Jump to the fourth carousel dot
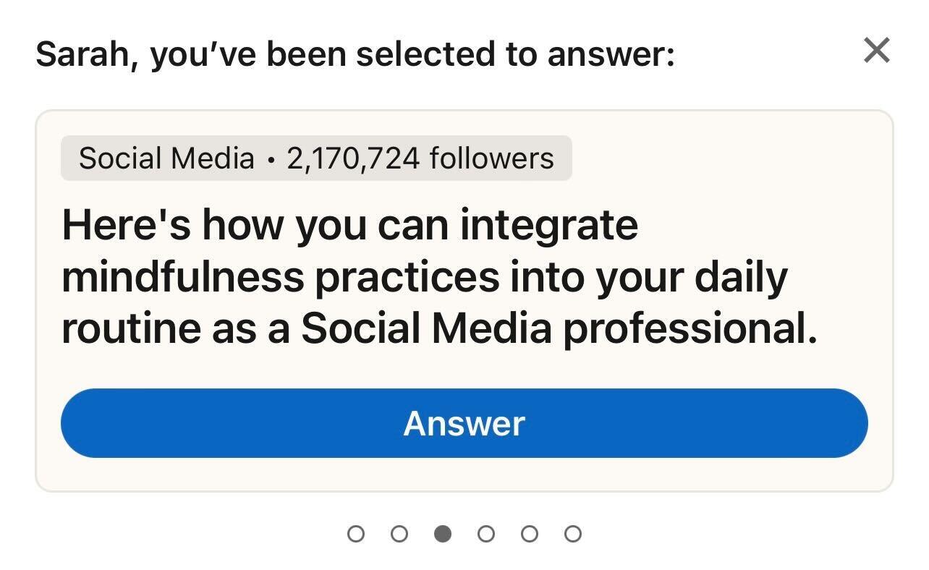Viewport: 929px width, 570px height. pyautogui.click(x=487, y=534)
